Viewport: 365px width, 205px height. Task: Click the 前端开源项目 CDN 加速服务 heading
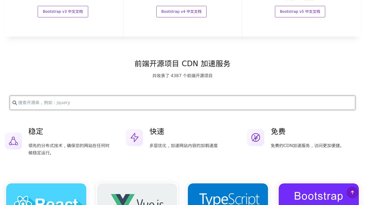point(183,64)
